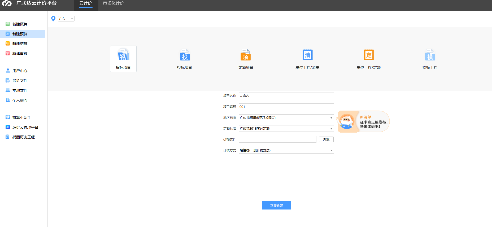This screenshot has width=492, height=227.
Task: Focus the 价格文件 input field
Action: (277, 139)
